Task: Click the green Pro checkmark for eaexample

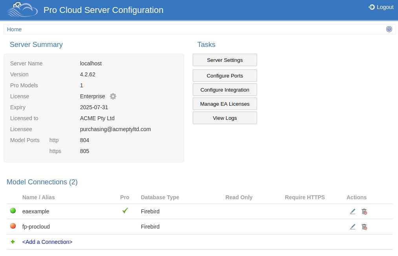Action: pos(125,211)
